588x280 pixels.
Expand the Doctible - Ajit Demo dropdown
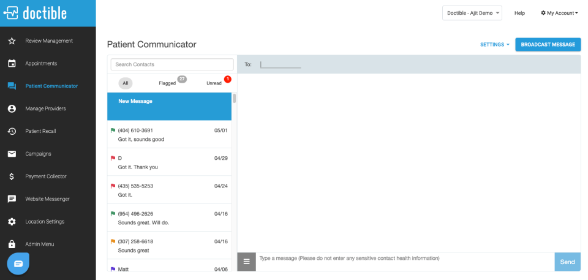[472, 13]
